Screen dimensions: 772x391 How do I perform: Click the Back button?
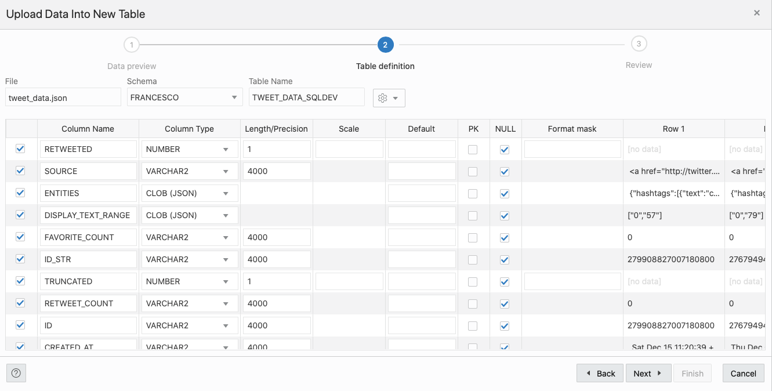coord(600,373)
